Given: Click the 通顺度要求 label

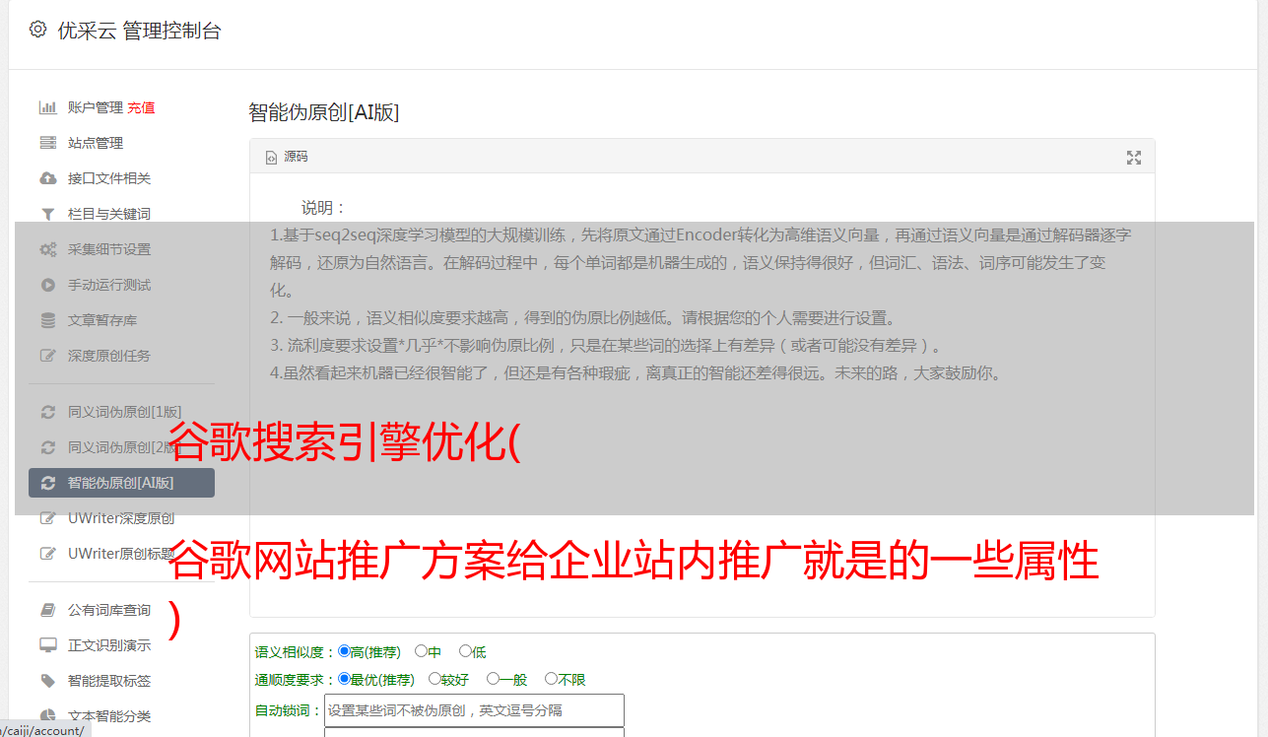Looking at the screenshot, I should click(x=296, y=680).
